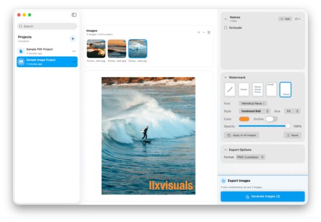Add a new project with the plus button
Viewport: 321px width, 222px height.
73,39
